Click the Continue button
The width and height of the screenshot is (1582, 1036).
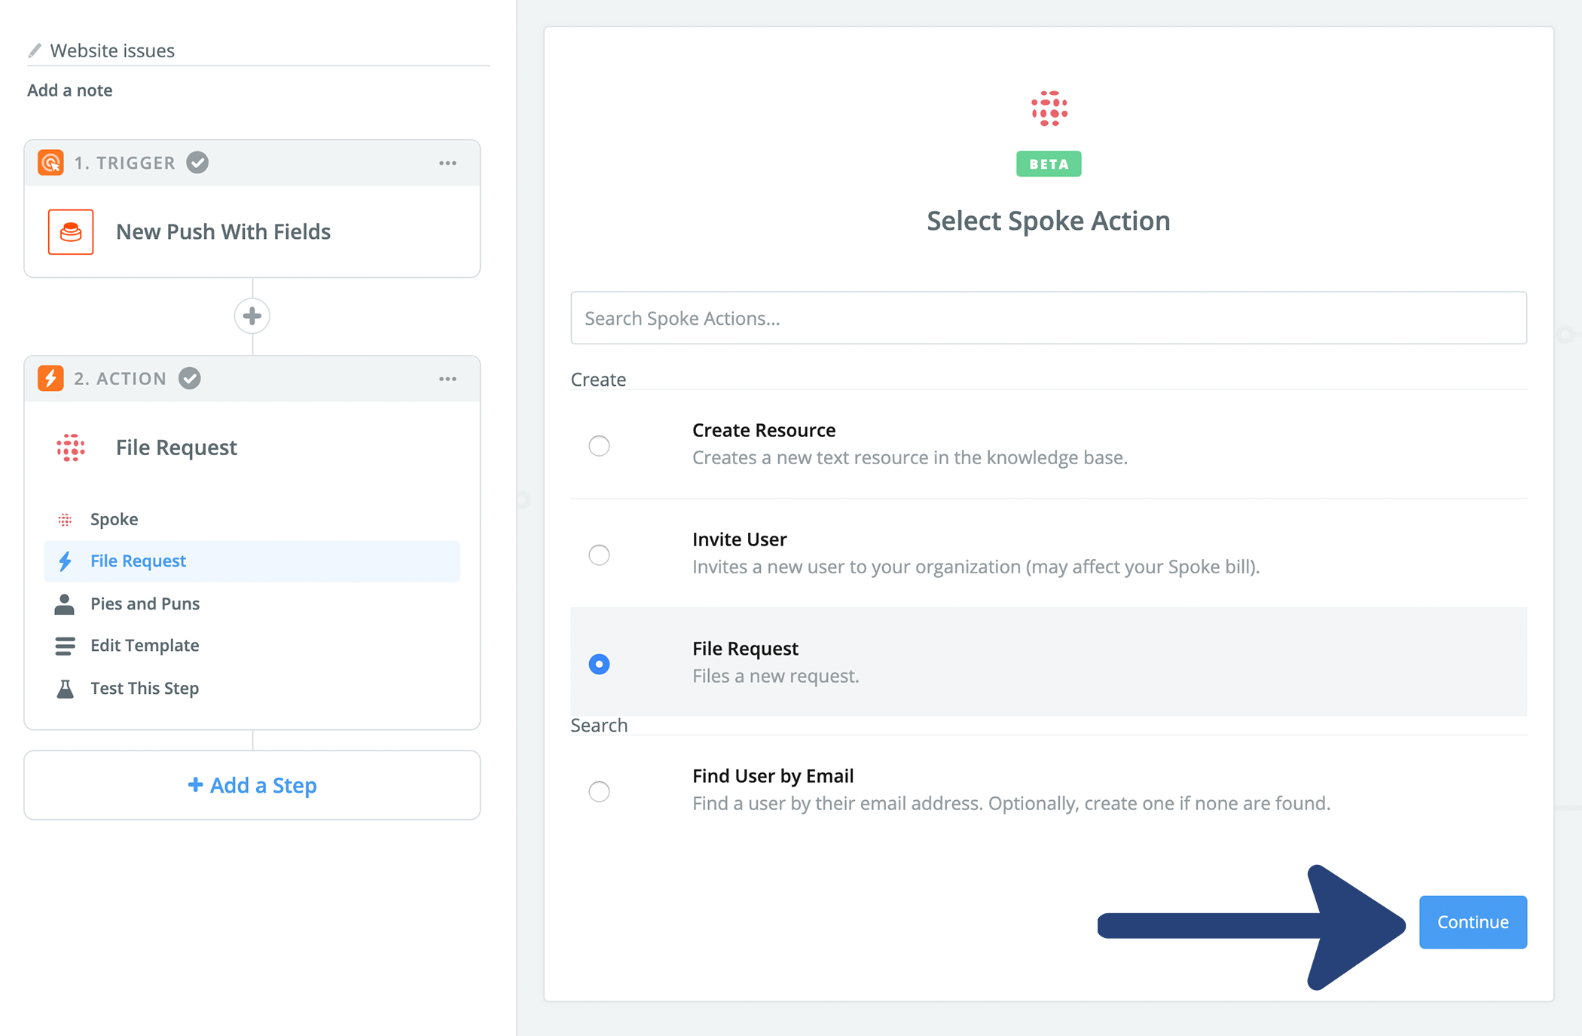point(1473,921)
